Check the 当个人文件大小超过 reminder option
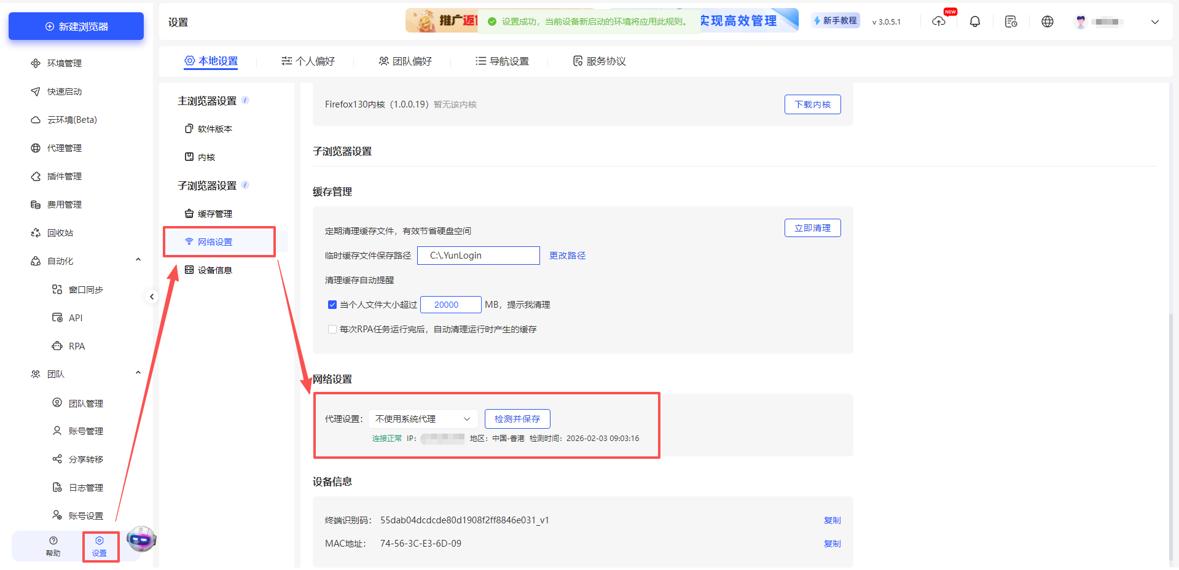The image size is (1179, 570). pyautogui.click(x=332, y=304)
